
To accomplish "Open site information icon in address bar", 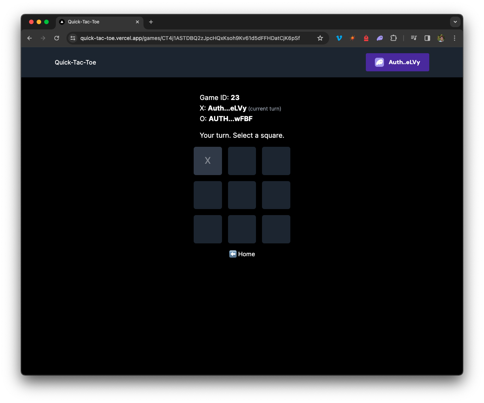I will [x=73, y=38].
